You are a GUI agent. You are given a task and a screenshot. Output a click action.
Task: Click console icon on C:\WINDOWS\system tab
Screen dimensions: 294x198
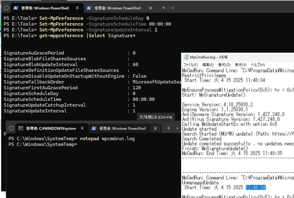pos(21,128)
